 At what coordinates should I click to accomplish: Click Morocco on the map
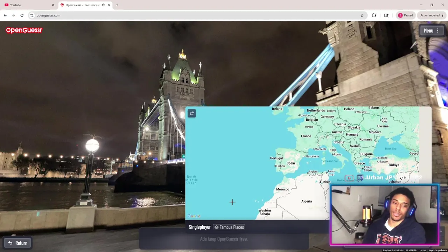282,189
